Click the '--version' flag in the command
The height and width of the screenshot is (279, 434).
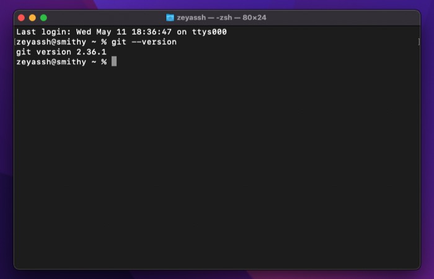[x=154, y=42]
